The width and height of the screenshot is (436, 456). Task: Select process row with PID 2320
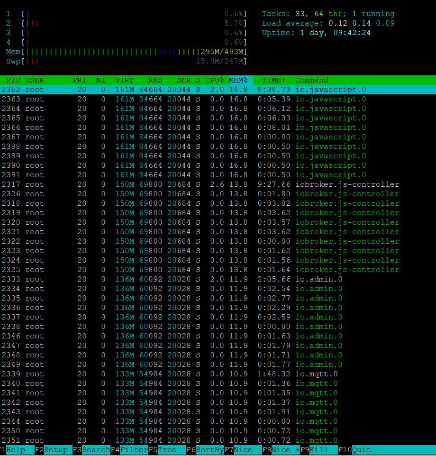[218, 222]
